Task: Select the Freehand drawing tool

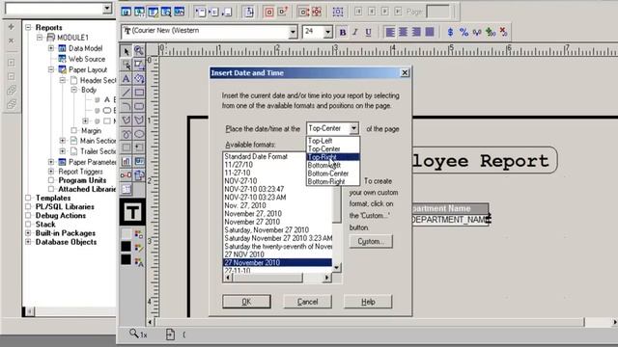Action: [126, 134]
